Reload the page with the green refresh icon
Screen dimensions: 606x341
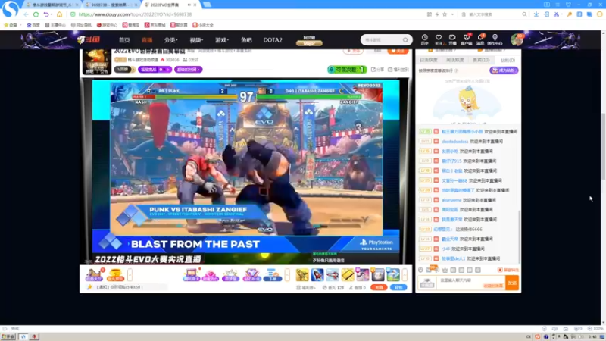point(36,14)
